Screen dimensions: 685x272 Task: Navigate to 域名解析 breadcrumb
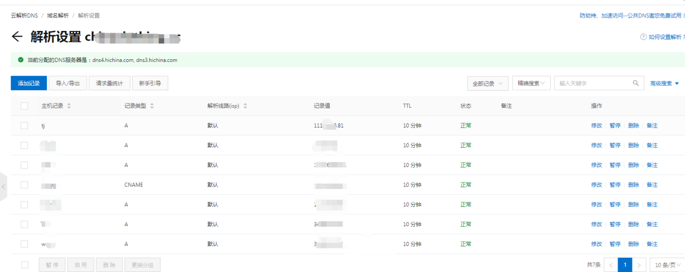coord(58,15)
